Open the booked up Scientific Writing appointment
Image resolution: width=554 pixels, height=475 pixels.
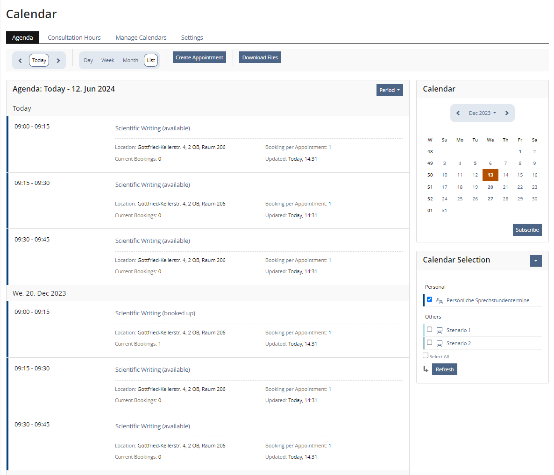tap(155, 313)
